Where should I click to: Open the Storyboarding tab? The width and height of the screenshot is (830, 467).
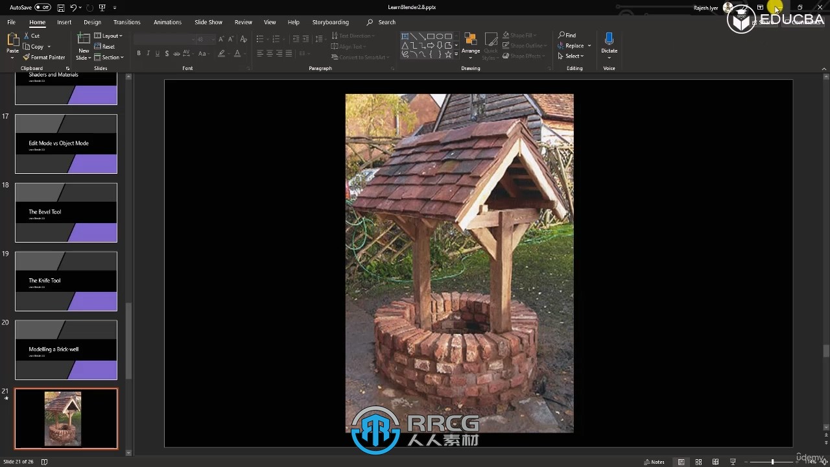click(330, 22)
